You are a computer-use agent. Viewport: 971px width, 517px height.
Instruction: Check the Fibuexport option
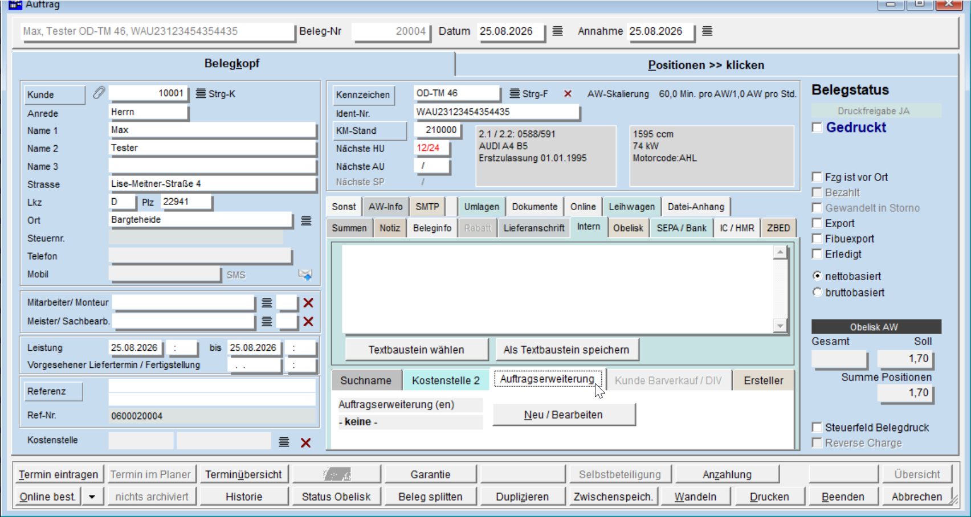coord(817,239)
